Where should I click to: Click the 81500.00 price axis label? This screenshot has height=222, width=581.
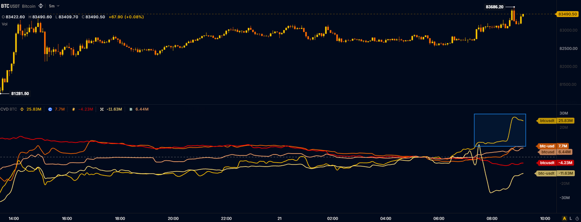(x=568, y=85)
